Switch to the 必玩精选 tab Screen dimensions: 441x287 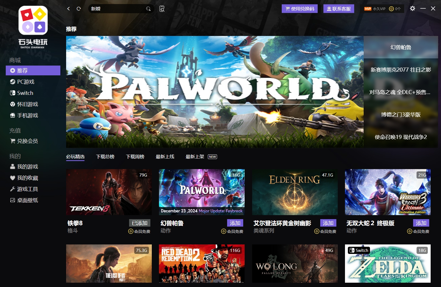(x=75, y=157)
